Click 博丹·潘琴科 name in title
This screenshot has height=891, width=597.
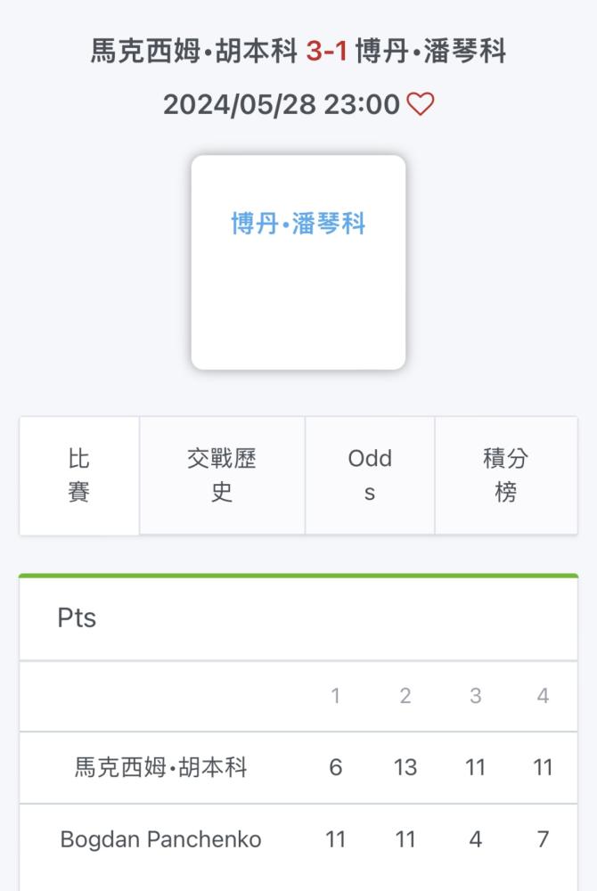pos(430,51)
